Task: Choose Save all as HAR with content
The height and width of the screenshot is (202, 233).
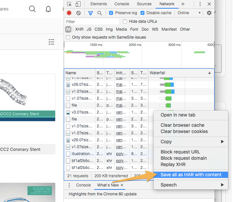Action: pyautogui.click(x=191, y=175)
